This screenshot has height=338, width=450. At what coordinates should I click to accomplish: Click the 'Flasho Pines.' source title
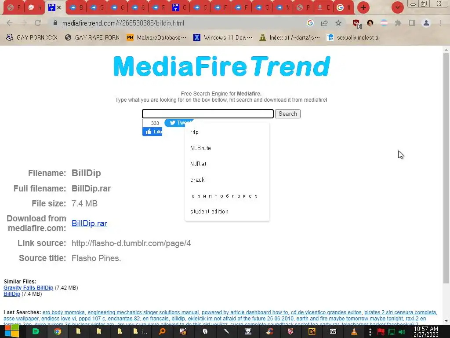(x=96, y=258)
